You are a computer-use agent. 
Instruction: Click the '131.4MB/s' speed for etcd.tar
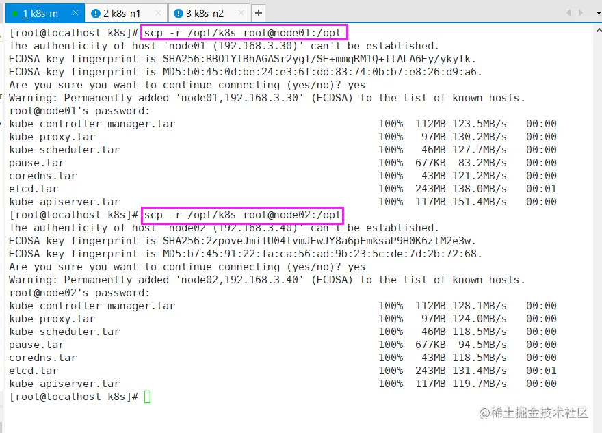click(480, 371)
